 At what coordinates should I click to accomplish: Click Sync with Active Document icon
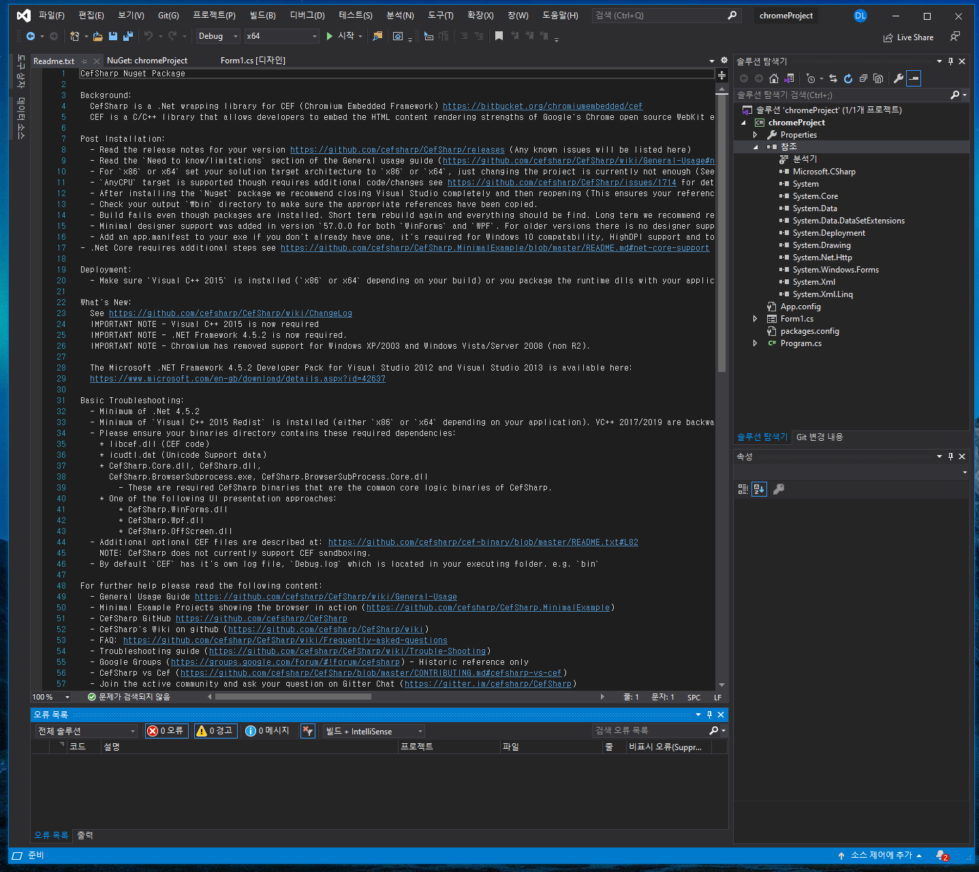(x=833, y=78)
